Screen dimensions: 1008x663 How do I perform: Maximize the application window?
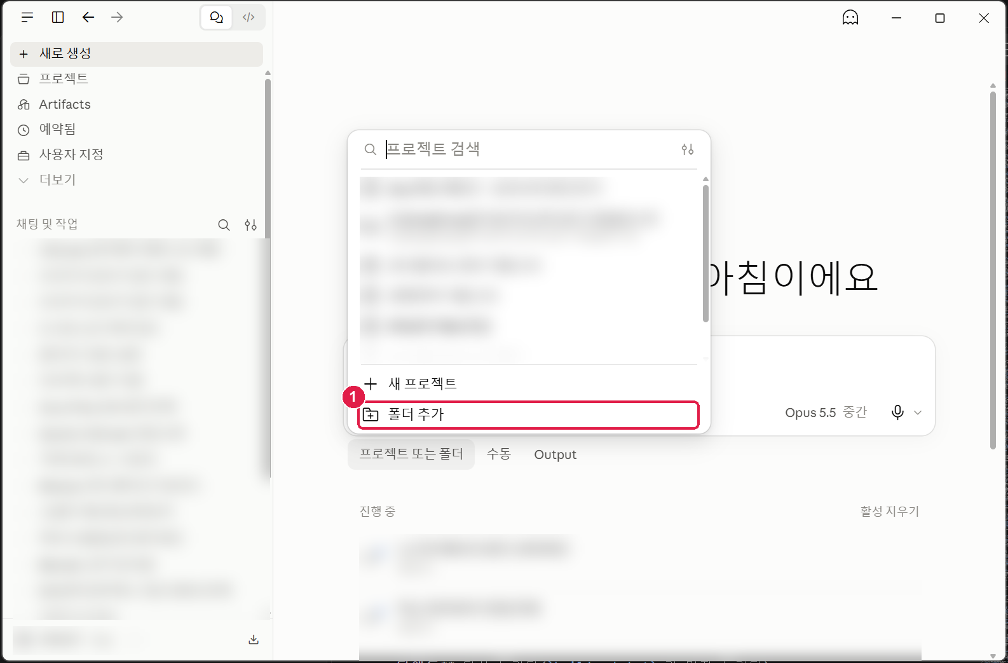point(940,18)
